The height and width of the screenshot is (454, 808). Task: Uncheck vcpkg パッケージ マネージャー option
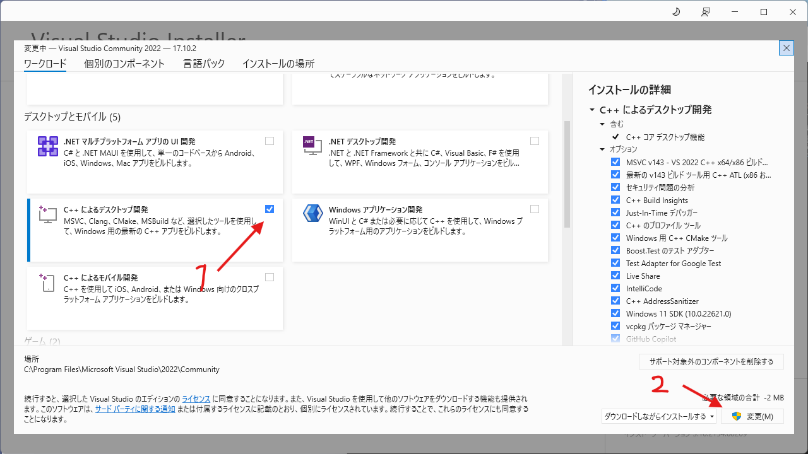[615, 326]
